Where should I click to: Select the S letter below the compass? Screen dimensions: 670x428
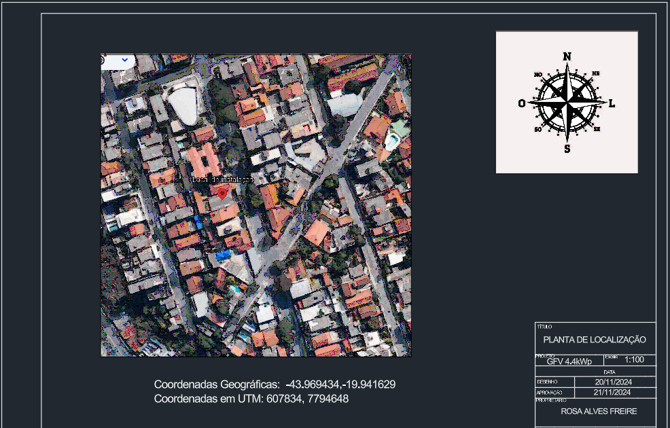(x=567, y=149)
